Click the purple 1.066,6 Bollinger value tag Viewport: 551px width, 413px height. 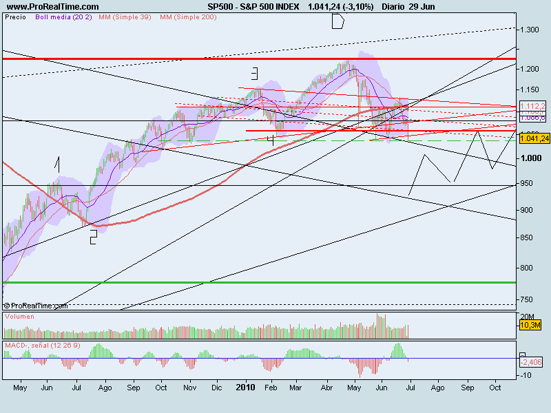(532, 118)
